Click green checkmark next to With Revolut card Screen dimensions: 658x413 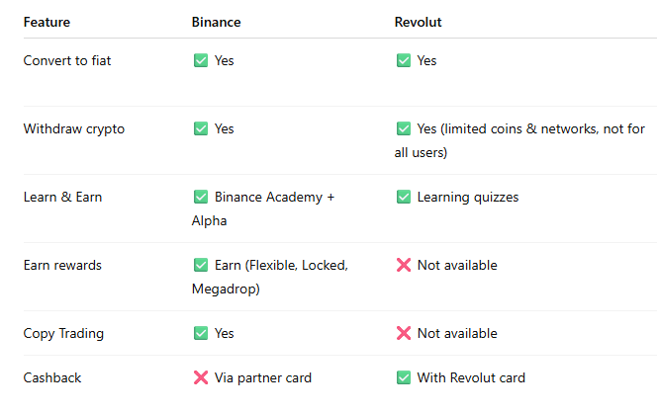coord(403,378)
